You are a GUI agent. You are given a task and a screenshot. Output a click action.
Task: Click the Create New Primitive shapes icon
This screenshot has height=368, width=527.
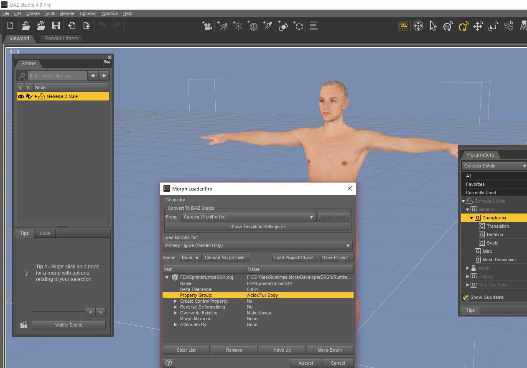click(283, 26)
